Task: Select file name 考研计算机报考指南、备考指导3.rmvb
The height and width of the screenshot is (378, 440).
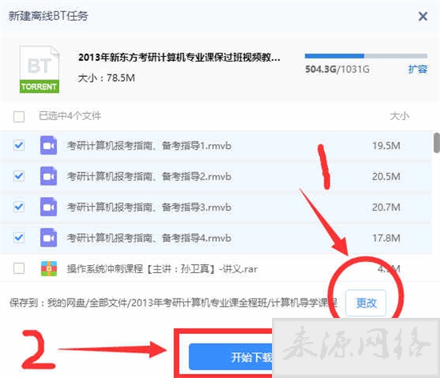Action: tap(149, 207)
